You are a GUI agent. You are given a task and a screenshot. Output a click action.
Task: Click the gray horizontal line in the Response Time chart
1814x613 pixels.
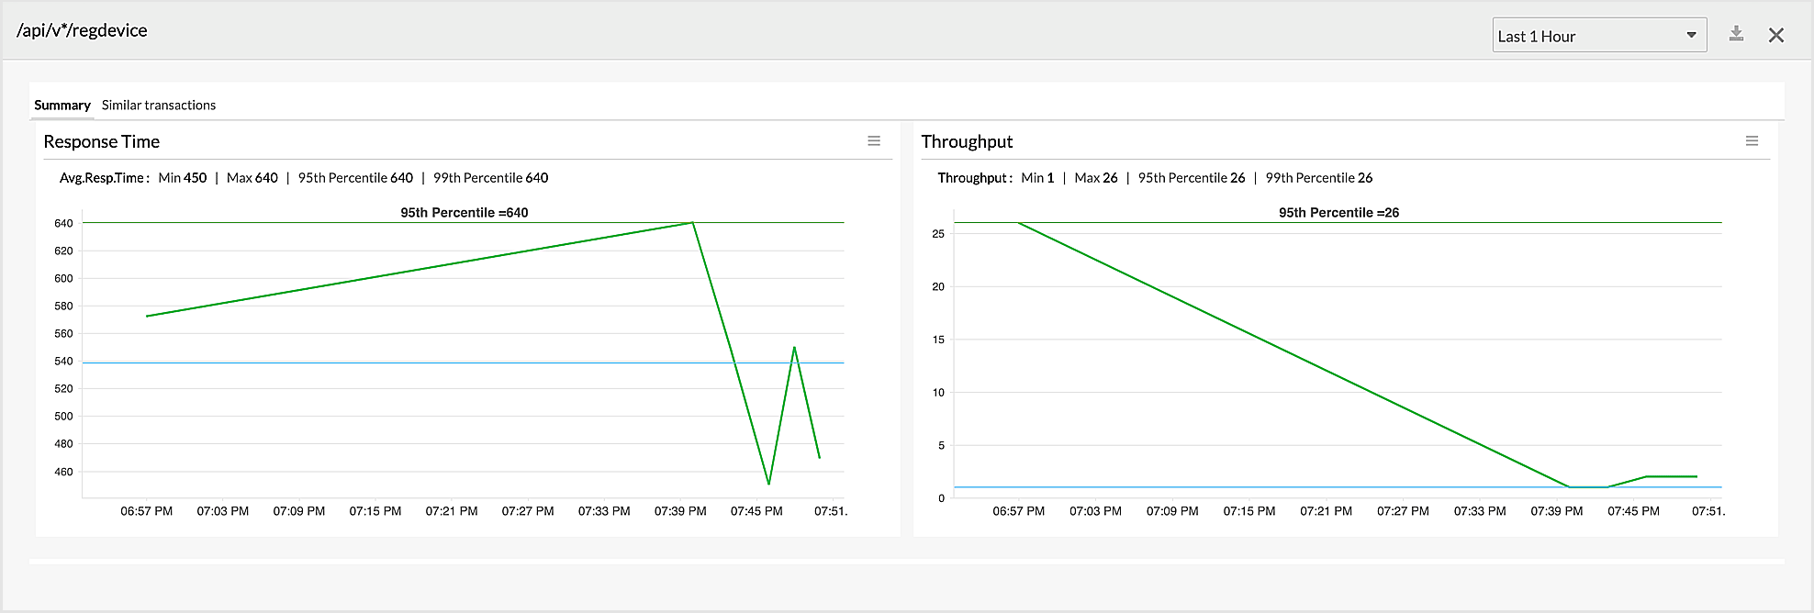(367, 363)
